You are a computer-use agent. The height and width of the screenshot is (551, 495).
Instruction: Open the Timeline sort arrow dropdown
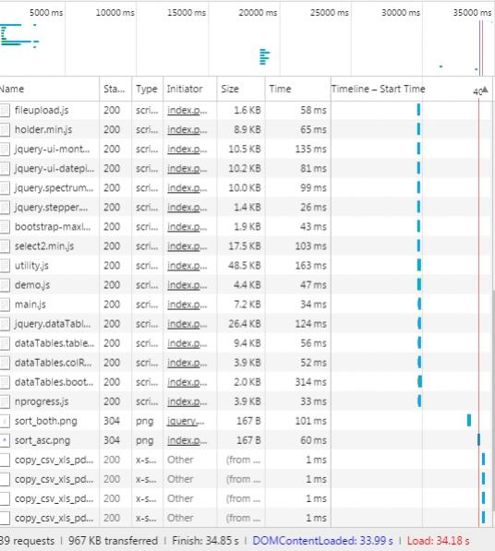(485, 90)
